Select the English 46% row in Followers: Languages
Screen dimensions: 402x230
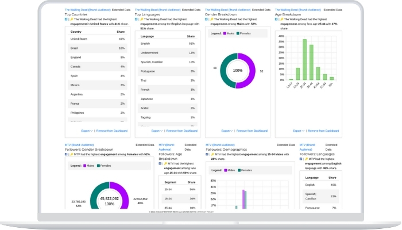(x=320, y=185)
